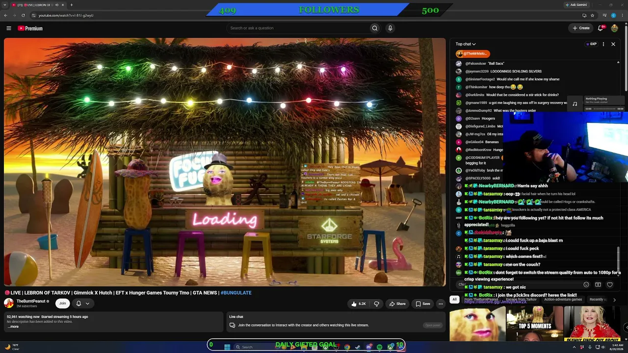Like the video with 6.2K likes
Viewport: 628px width, 353px height.
pos(359,304)
